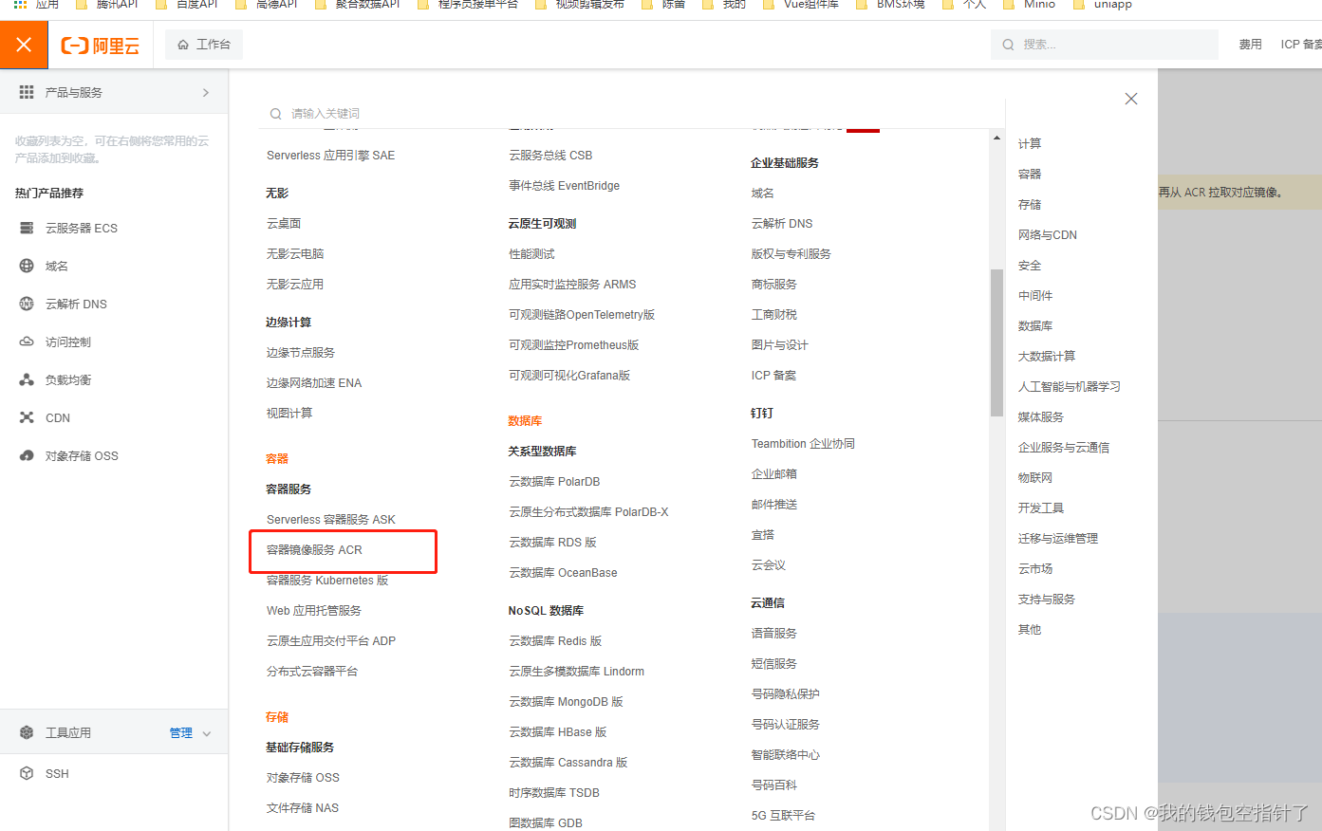Click the product list scrollbar thumb
The height and width of the screenshot is (831, 1322).
pos(996,342)
